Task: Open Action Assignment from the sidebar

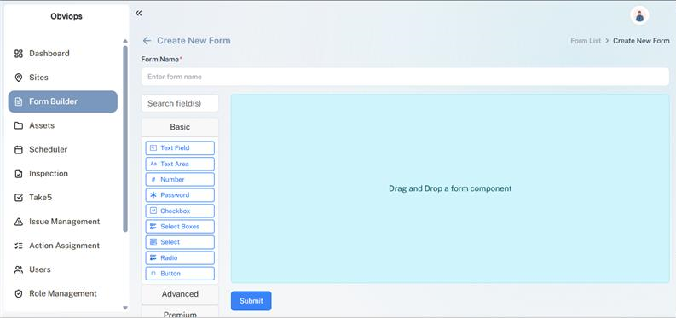Action: click(x=62, y=246)
